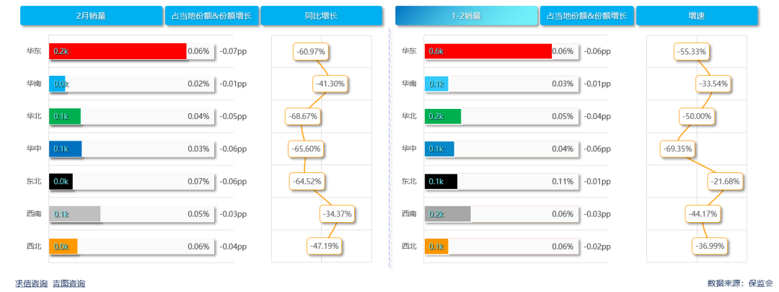Click the 数据来源：保监会 source text
This screenshot has height=292, width=779.
click(740, 283)
